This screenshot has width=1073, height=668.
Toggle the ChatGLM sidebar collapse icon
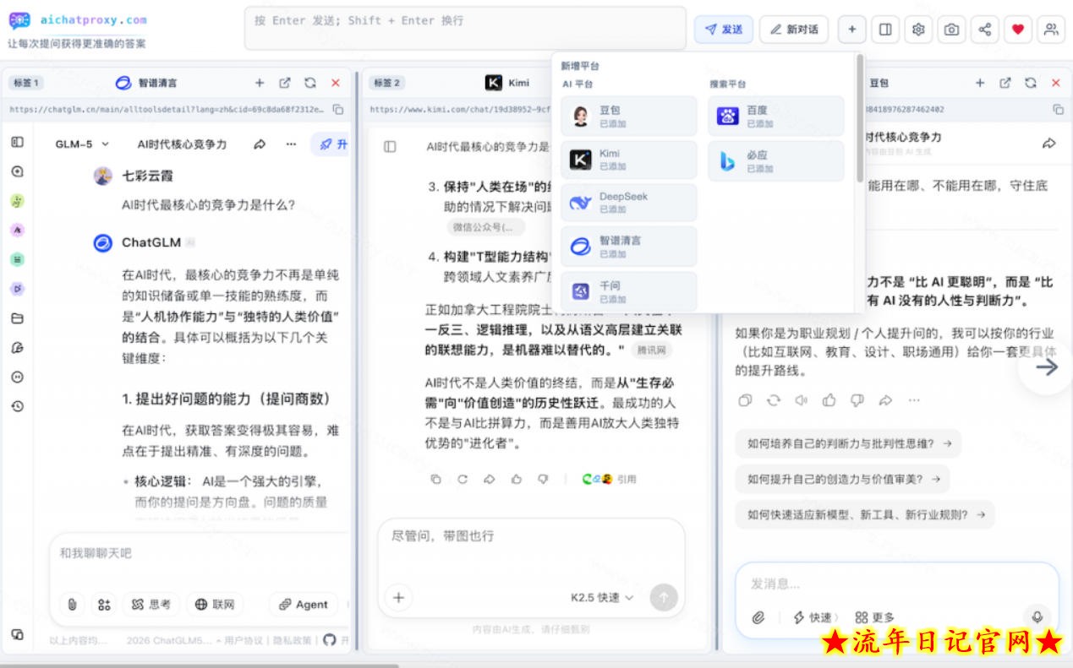pyautogui.click(x=17, y=142)
